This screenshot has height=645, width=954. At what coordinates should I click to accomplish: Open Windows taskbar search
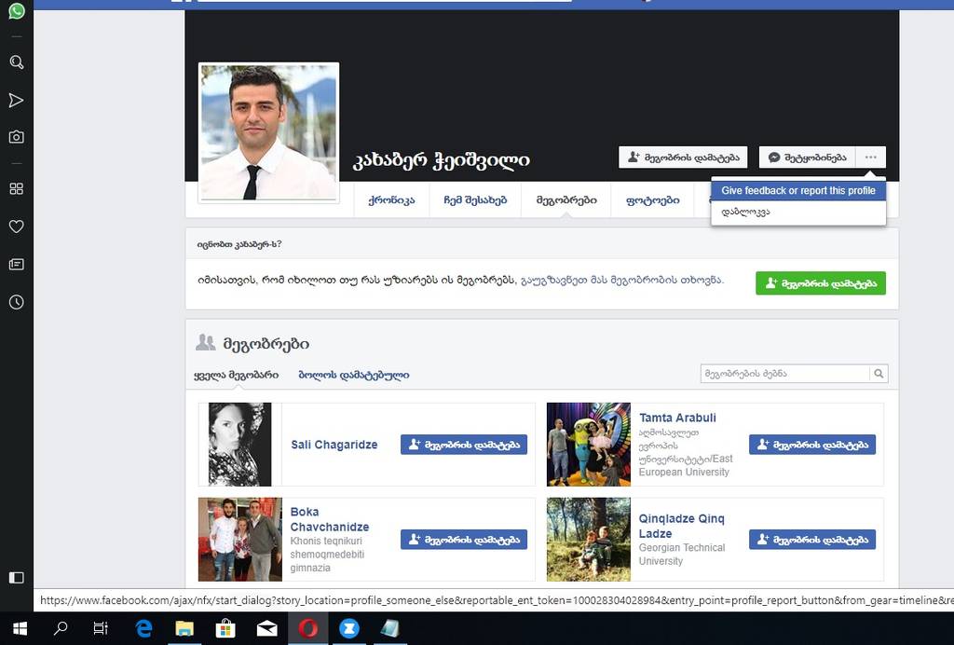coord(61,628)
